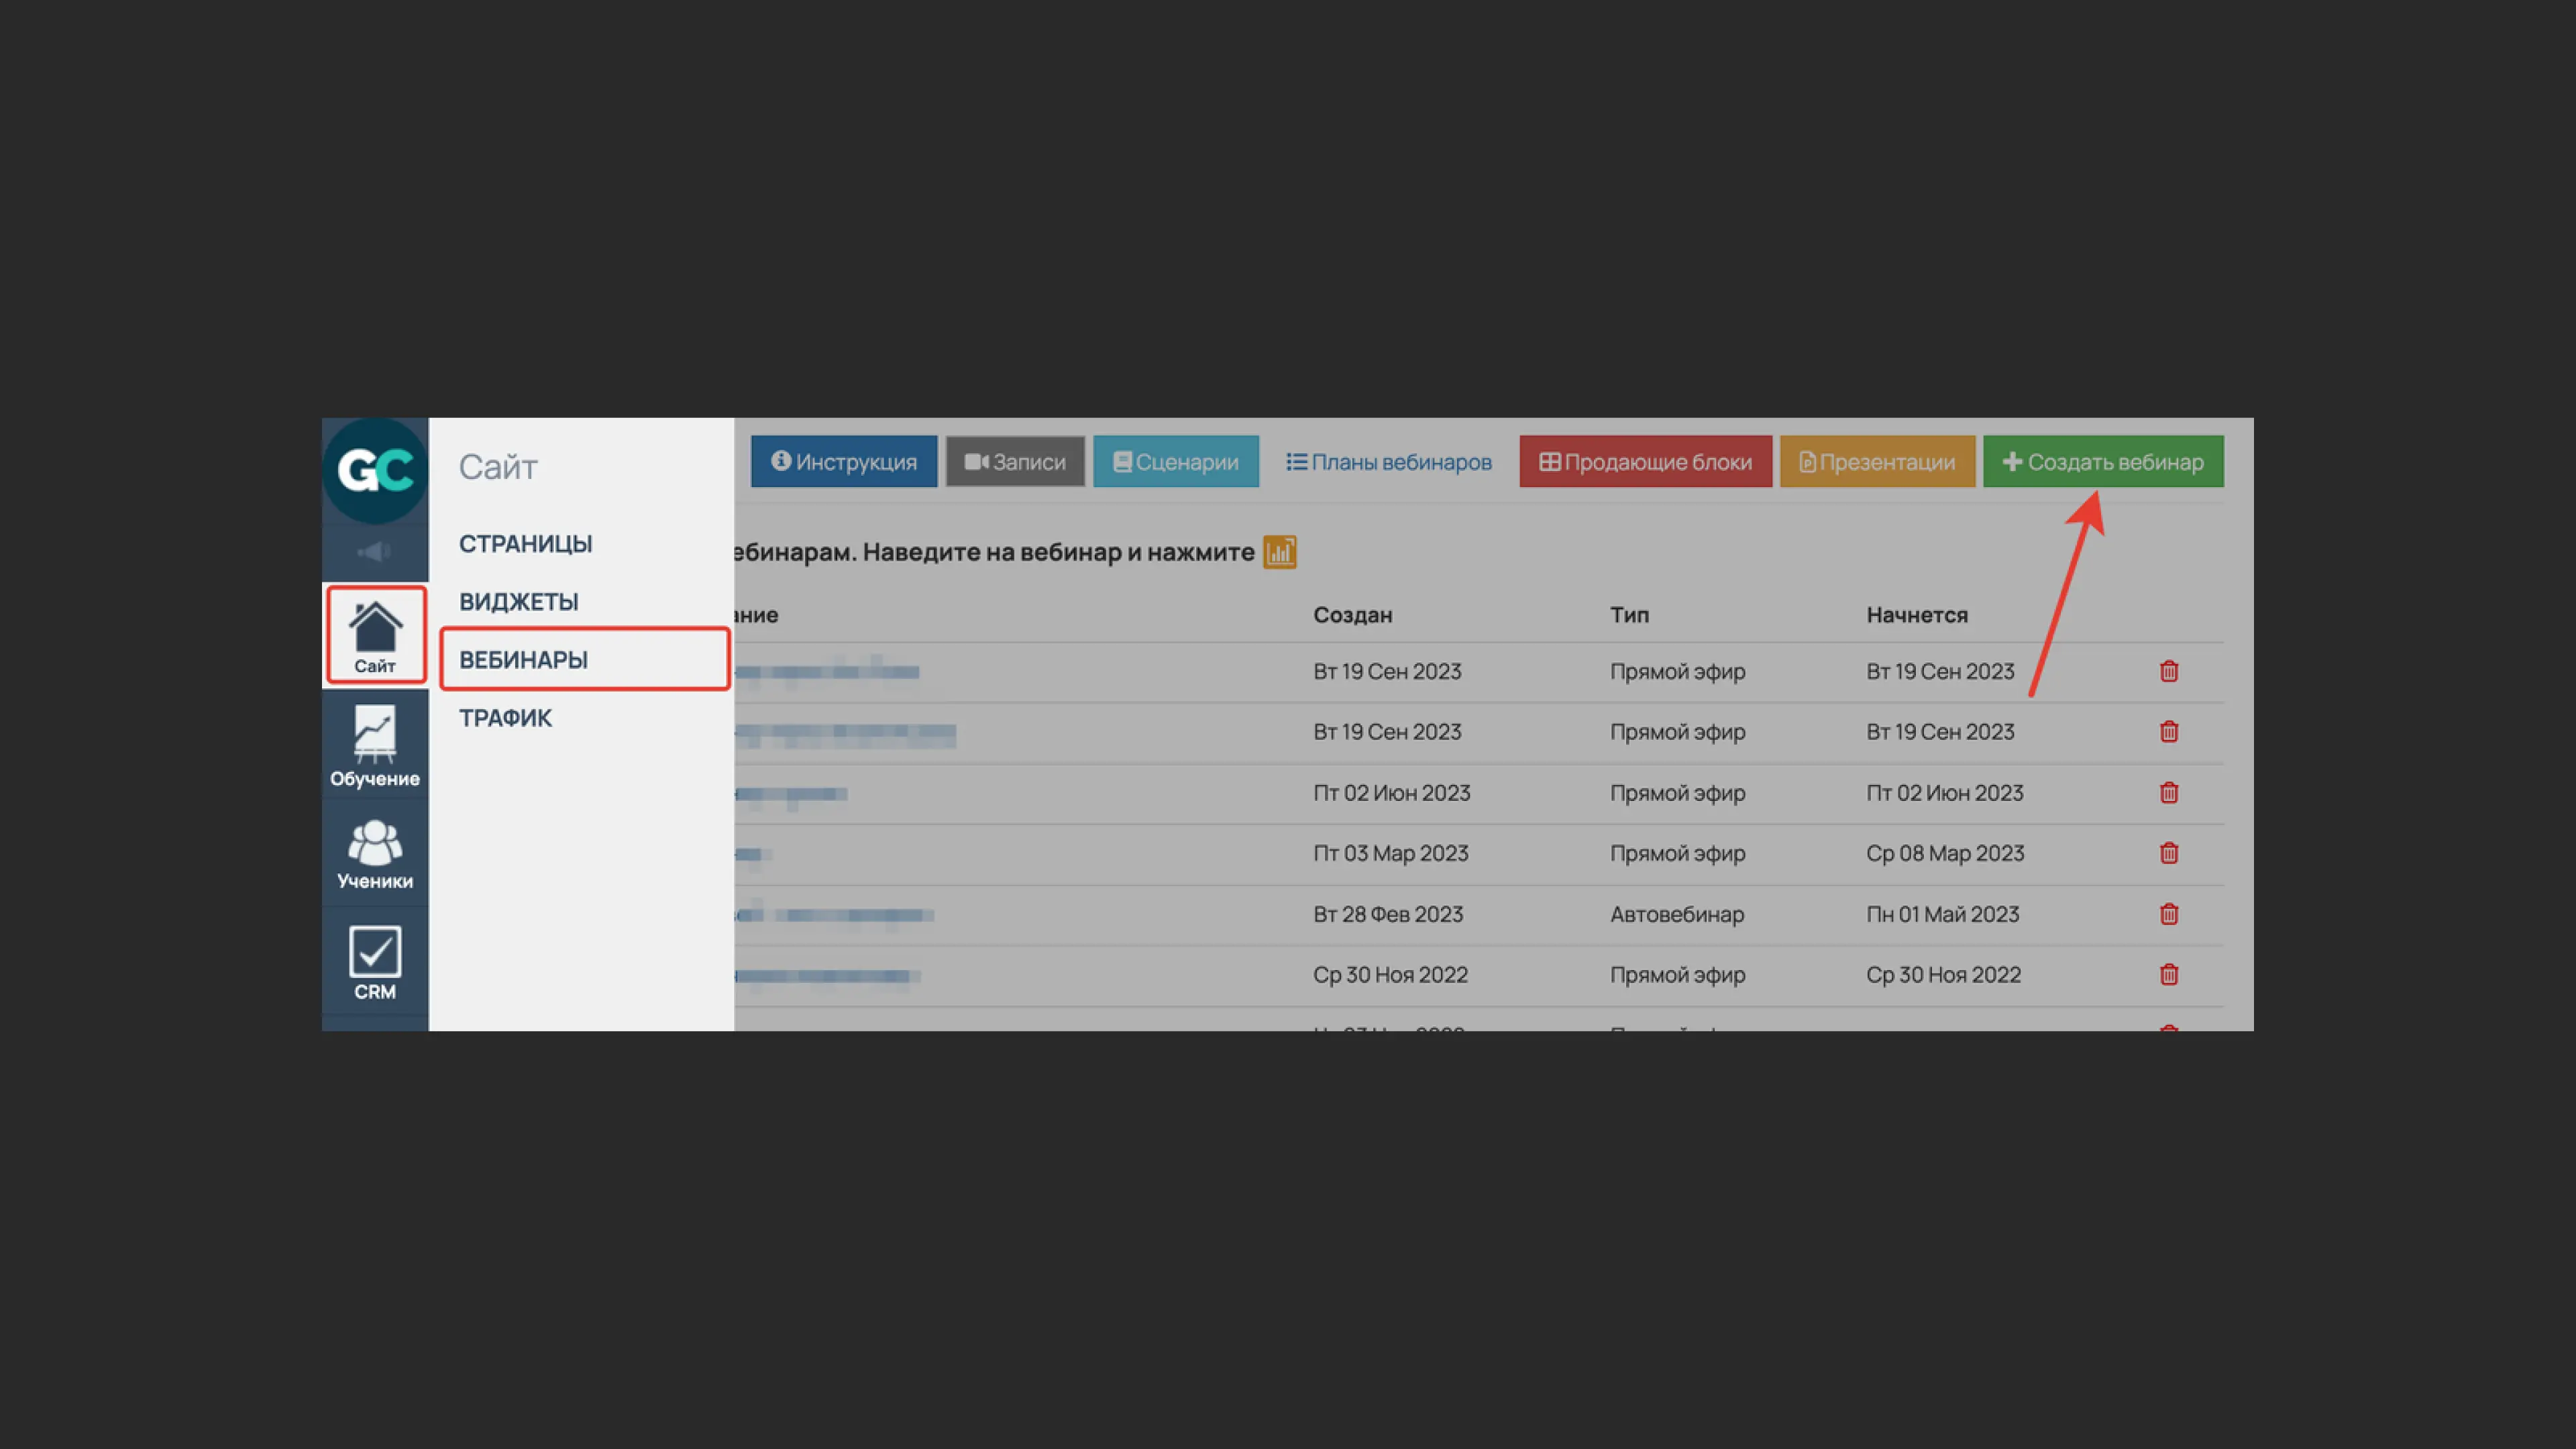
Task: Click the orange statistics chart icon
Action: pyautogui.click(x=1279, y=552)
